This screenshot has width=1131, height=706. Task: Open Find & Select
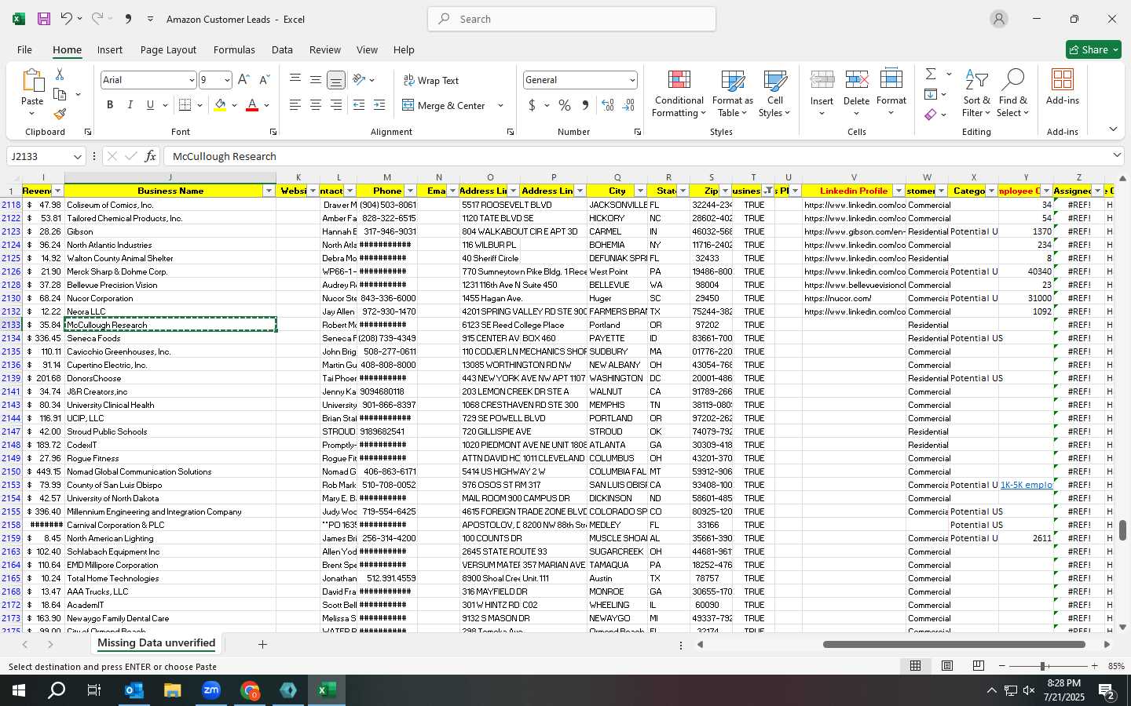pyautogui.click(x=1013, y=94)
